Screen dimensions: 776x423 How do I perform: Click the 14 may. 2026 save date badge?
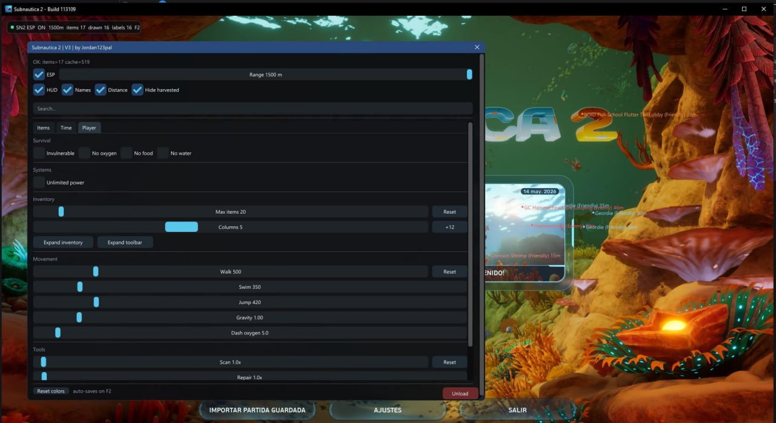[540, 191]
